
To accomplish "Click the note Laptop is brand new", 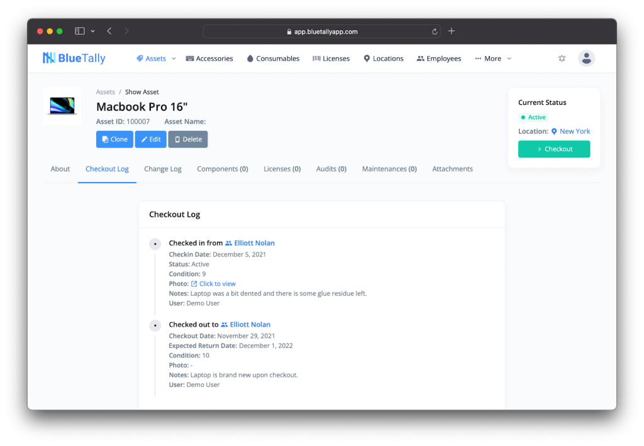I will pos(233,375).
